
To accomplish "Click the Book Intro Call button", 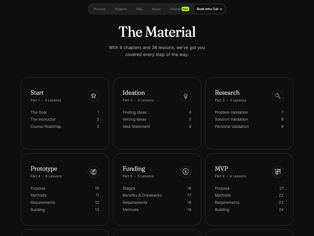I will (x=209, y=9).
